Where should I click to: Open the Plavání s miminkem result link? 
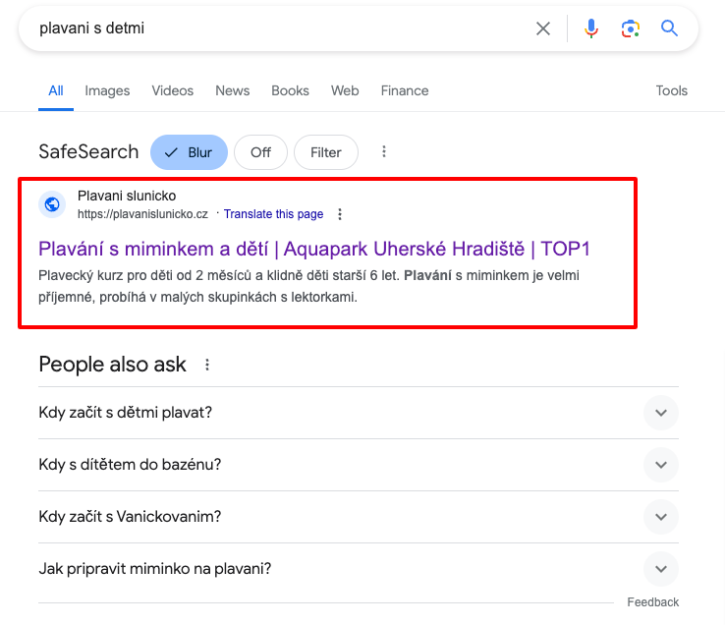coord(314,248)
